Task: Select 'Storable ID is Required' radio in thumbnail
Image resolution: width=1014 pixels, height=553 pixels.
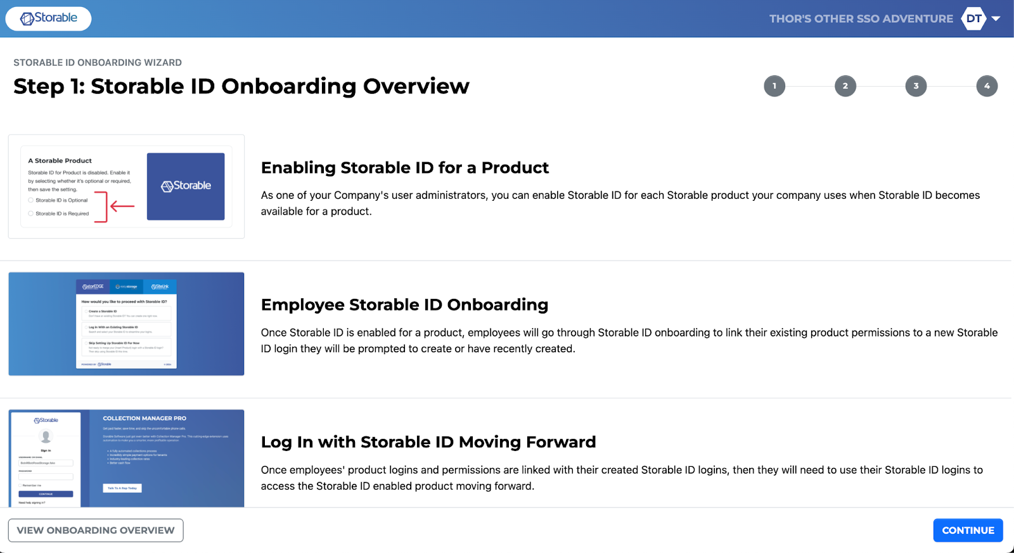Action: 30,213
